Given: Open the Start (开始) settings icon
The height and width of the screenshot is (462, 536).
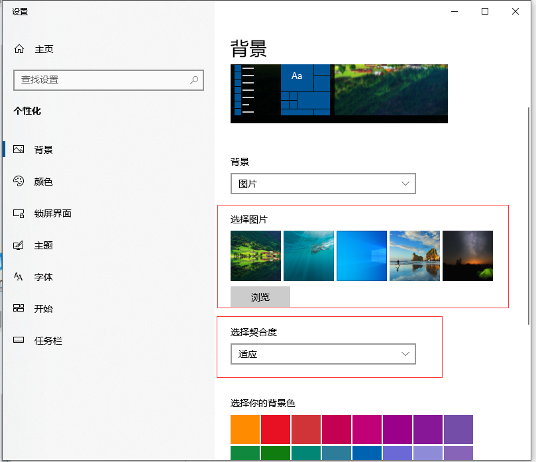Looking at the screenshot, I should (x=19, y=309).
